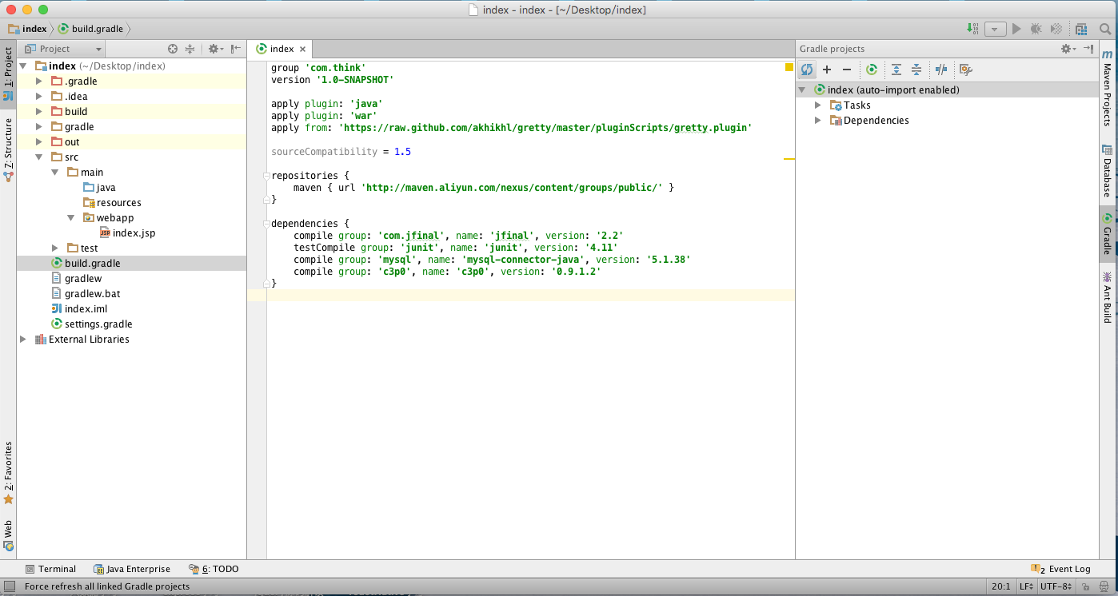Expand the Tasks node in Gradle panel
Viewport: 1118px width, 596px height.
(818, 105)
